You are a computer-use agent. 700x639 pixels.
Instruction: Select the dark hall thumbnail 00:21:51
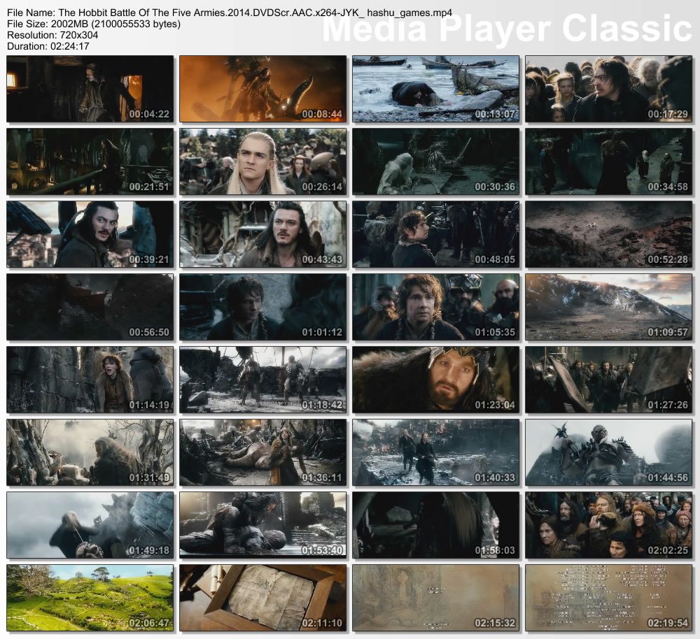click(90, 161)
